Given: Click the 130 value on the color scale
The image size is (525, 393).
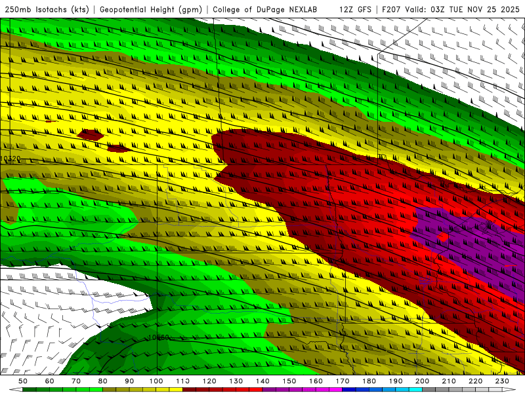Looking at the screenshot, I should click(236, 381).
